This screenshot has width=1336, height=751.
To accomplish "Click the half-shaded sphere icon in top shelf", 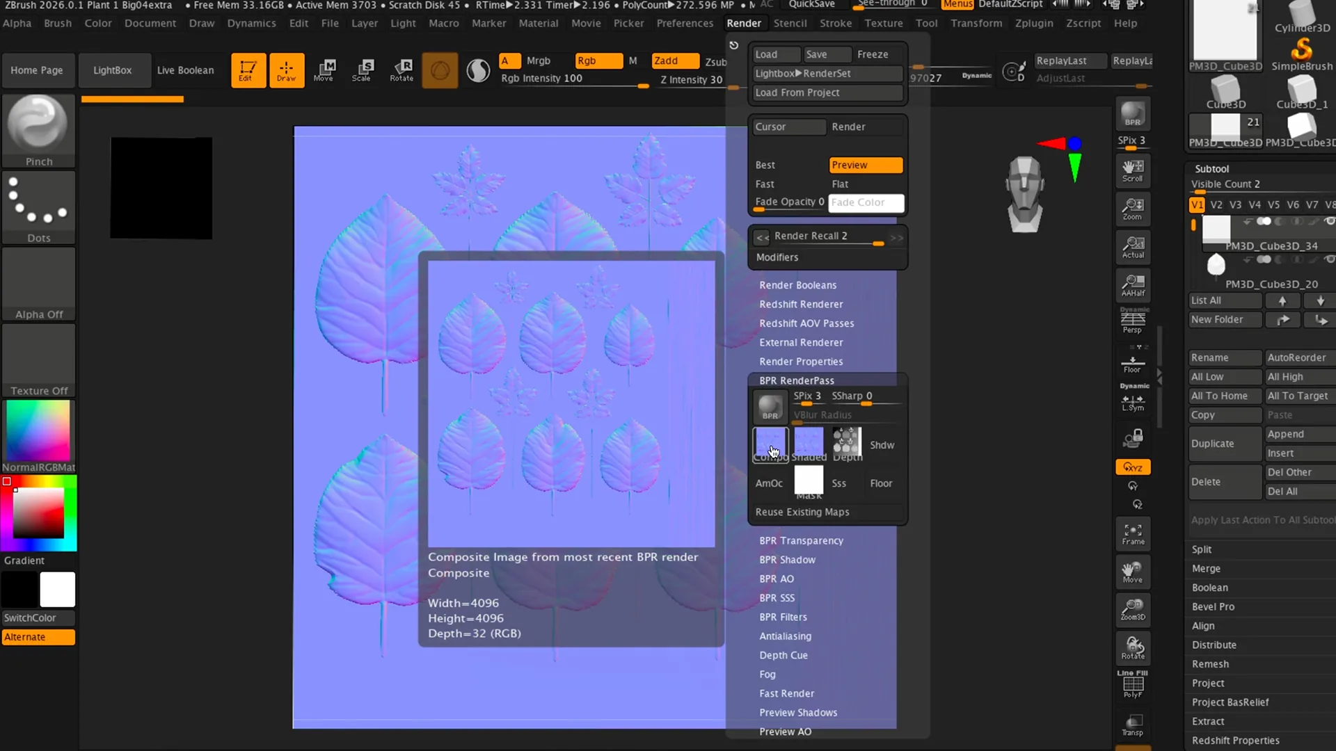I will (x=478, y=70).
